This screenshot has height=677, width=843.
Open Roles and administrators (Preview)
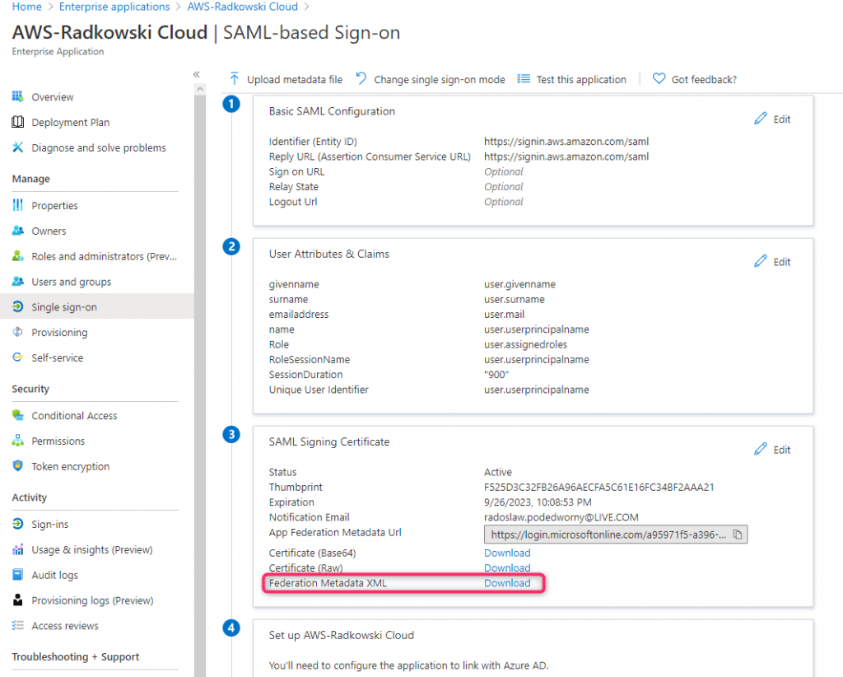pos(105,256)
